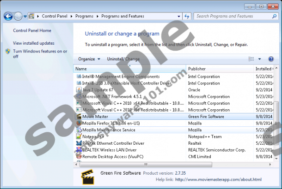The image size is (282, 189).
Task: Open the view options dropdown arrow
Action: coord(259,59)
